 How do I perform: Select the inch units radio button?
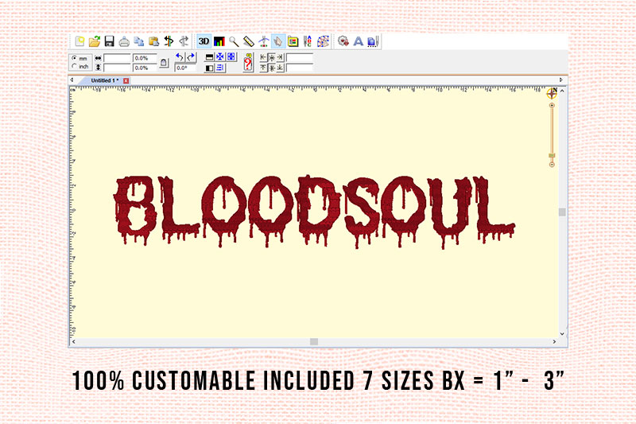point(74,66)
